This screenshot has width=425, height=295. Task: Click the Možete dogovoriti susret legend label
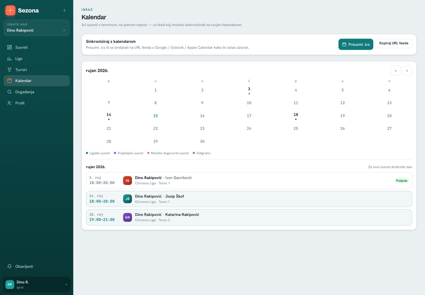[x=170, y=153]
